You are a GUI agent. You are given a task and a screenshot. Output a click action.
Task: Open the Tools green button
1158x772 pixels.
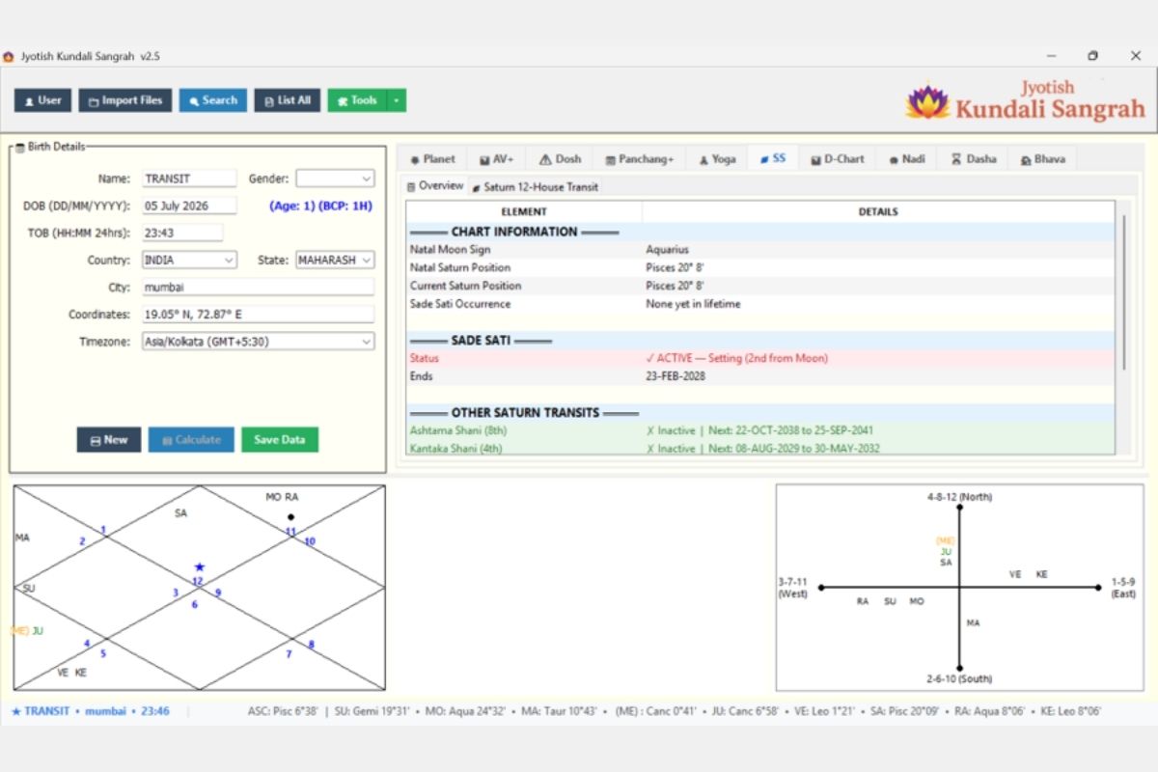pyautogui.click(x=357, y=100)
